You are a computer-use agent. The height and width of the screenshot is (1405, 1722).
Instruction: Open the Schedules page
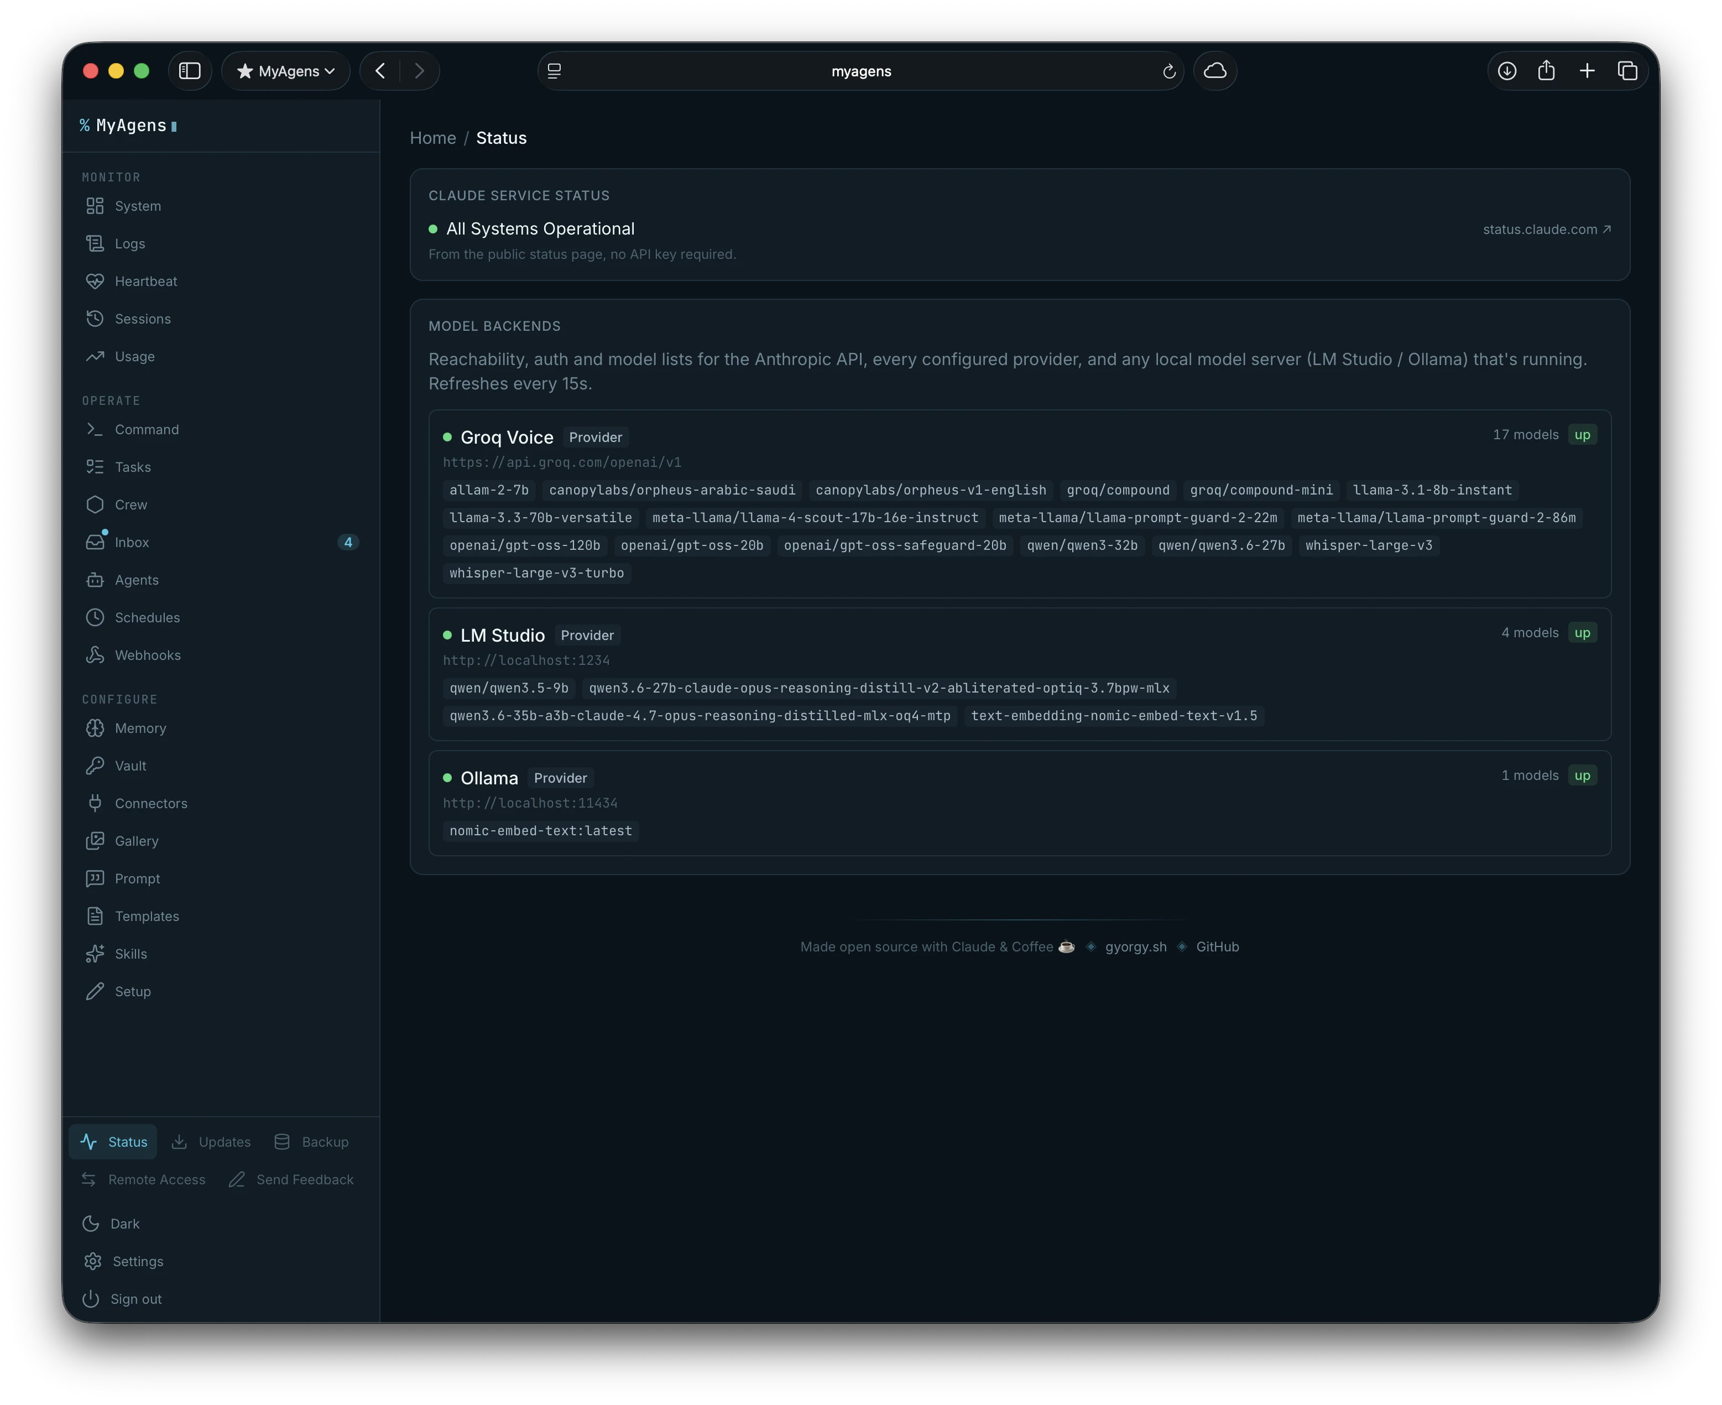click(133, 617)
